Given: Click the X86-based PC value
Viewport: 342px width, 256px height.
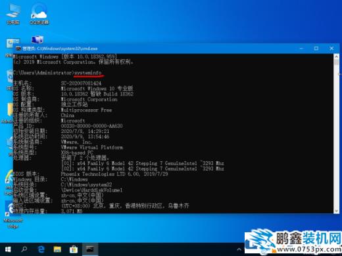Looking at the screenshot, I should [77, 153].
